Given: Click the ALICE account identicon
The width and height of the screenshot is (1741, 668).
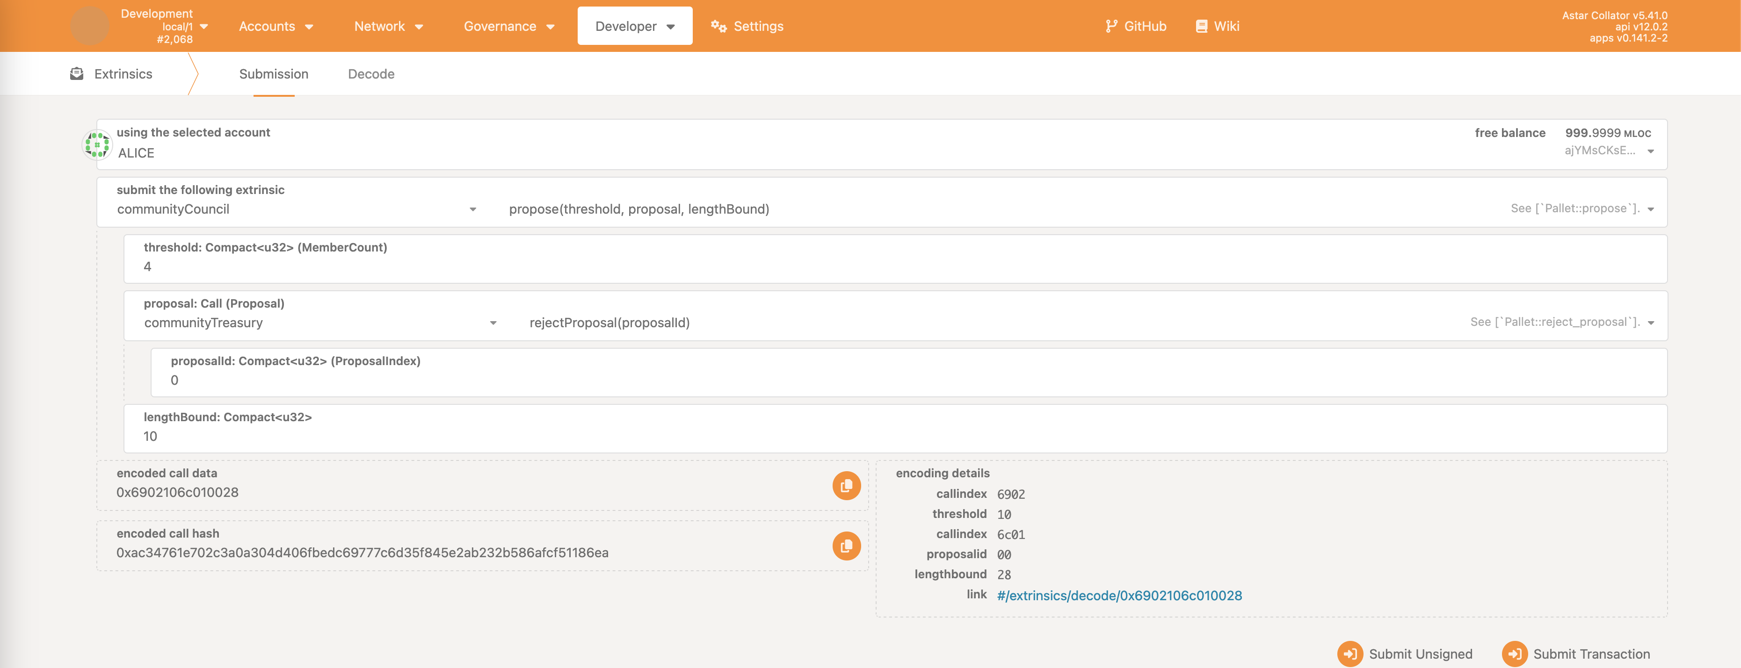Looking at the screenshot, I should click(x=97, y=144).
